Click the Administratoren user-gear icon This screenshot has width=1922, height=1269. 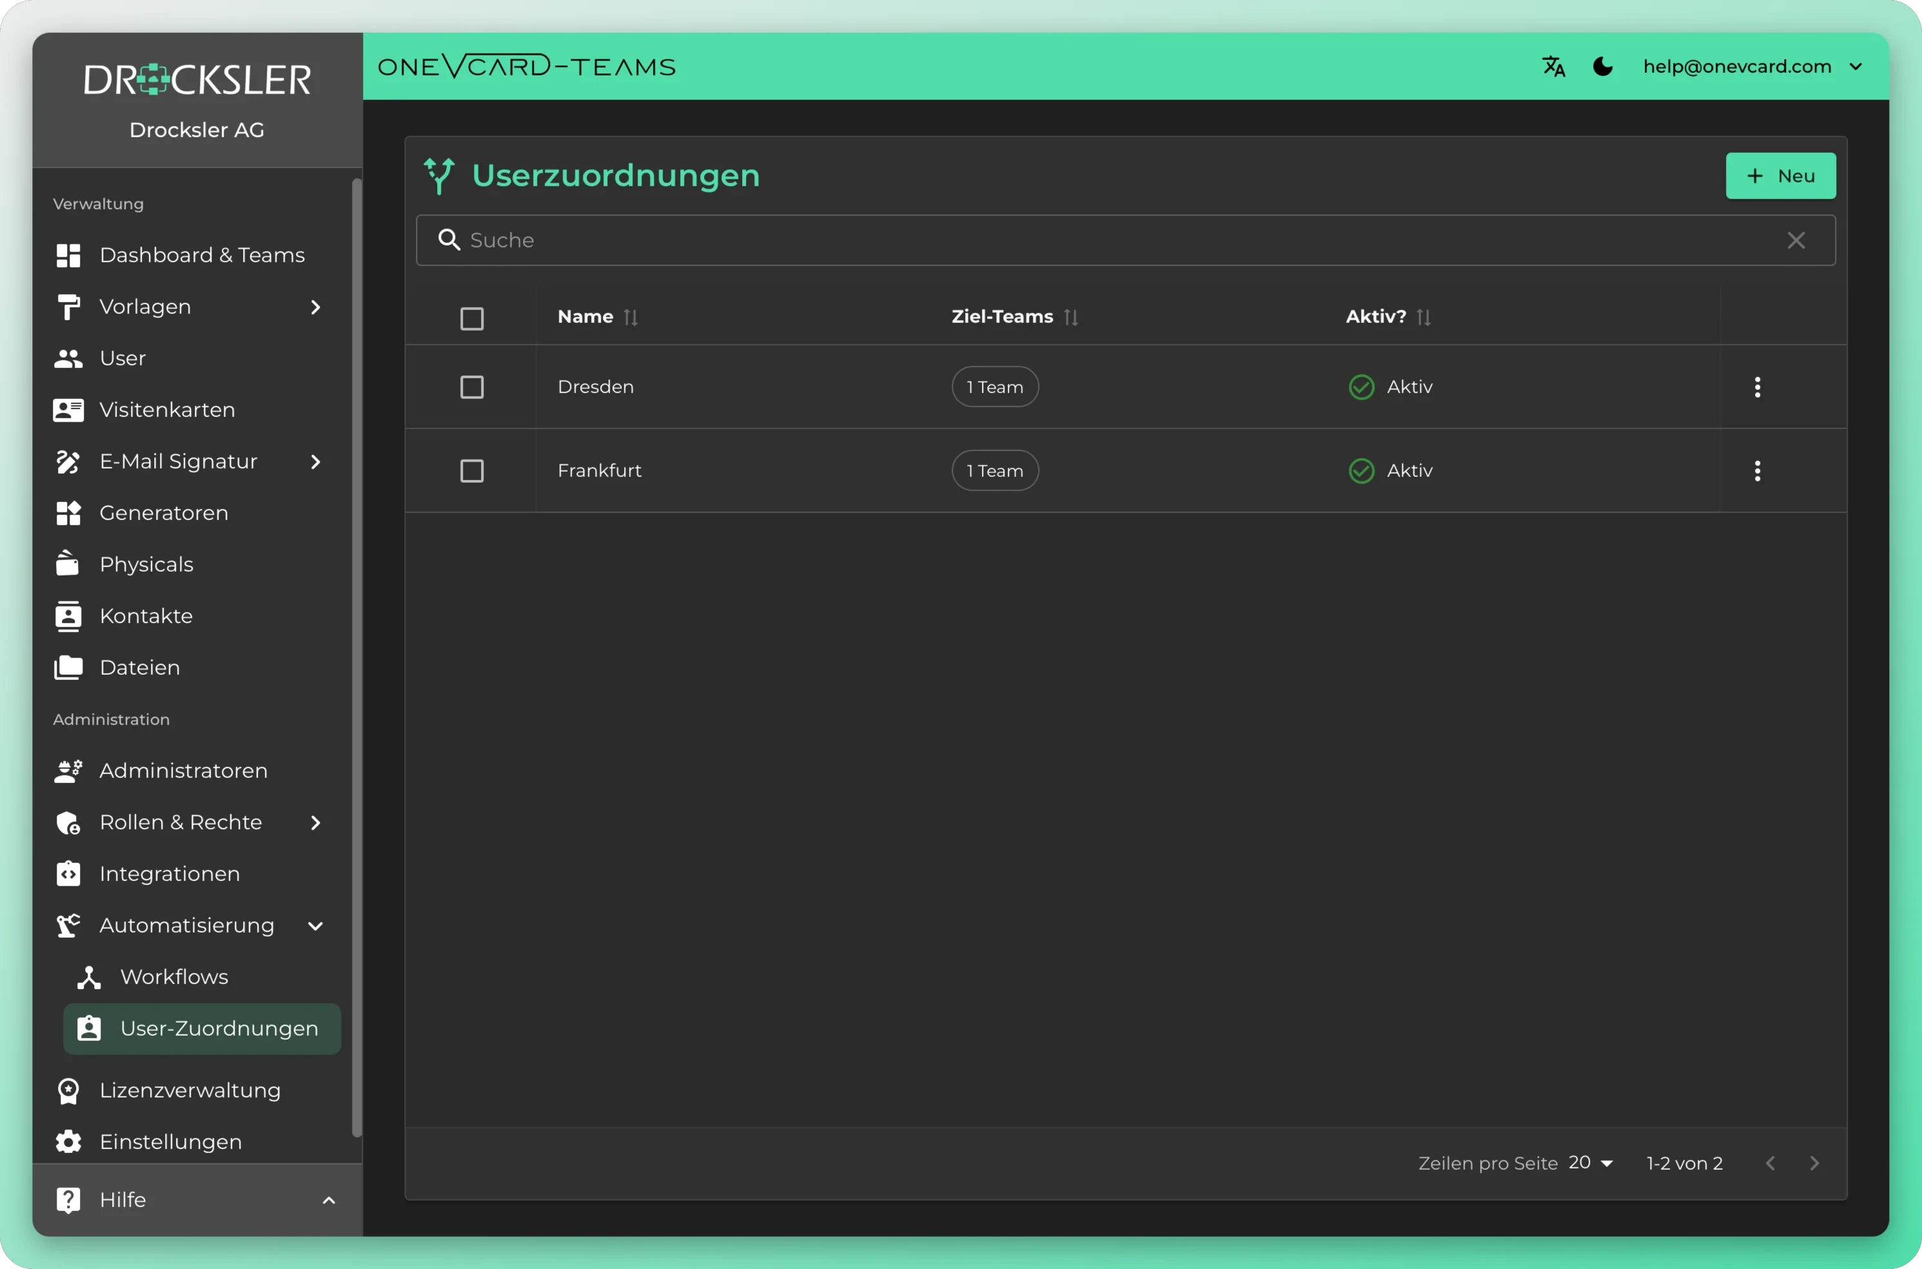69,770
